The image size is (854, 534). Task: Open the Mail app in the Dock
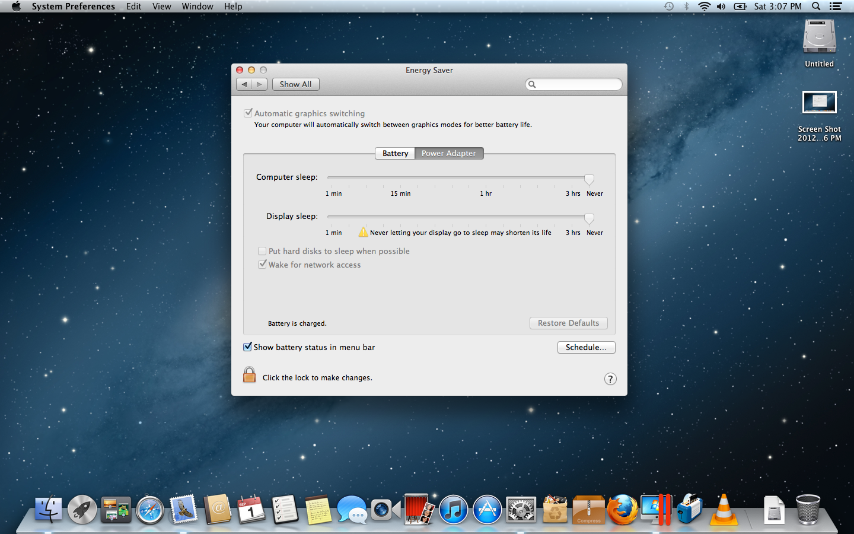[x=183, y=510]
